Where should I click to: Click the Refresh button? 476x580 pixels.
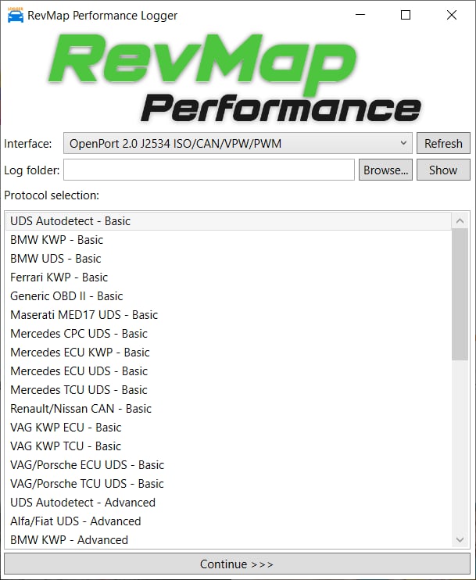tap(443, 143)
